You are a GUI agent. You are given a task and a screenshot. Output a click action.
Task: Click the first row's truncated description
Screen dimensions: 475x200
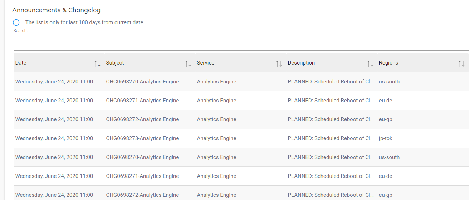coord(331,82)
